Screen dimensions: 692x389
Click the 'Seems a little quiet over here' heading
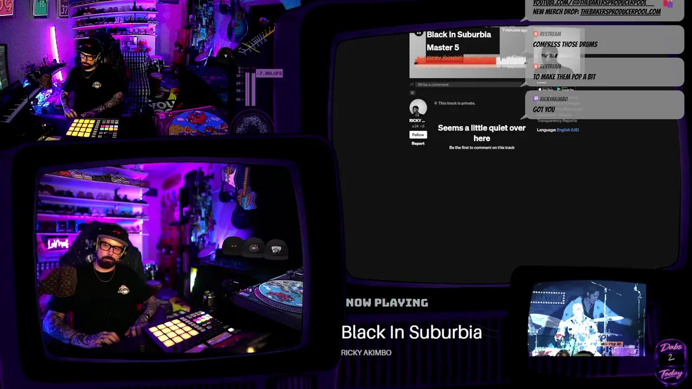point(482,133)
